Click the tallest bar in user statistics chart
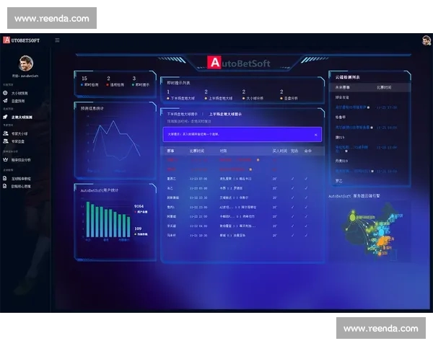Viewport: 433px width, 346px height. click(89, 219)
